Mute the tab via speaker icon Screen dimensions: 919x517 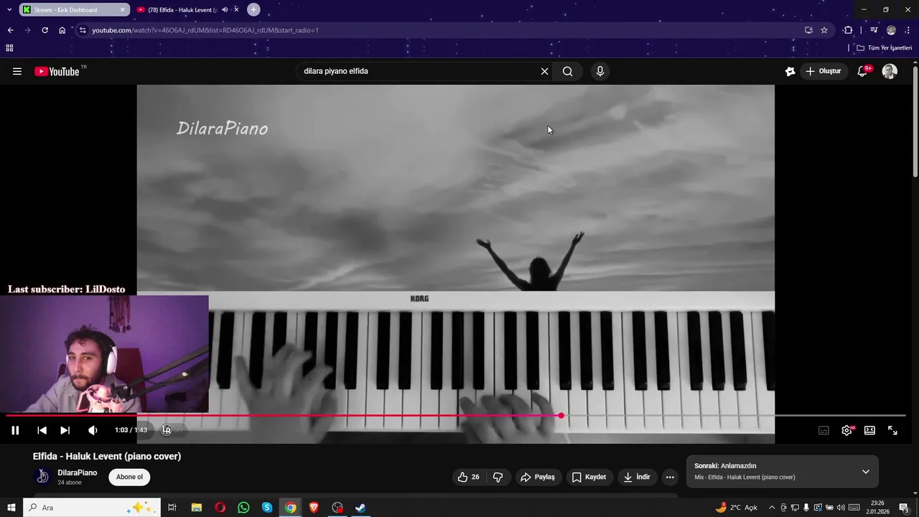pos(225,9)
